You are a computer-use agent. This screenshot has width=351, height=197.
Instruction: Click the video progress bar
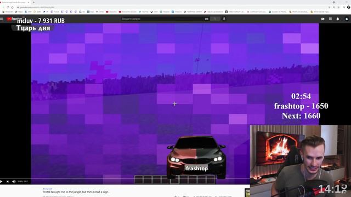pos(125,178)
